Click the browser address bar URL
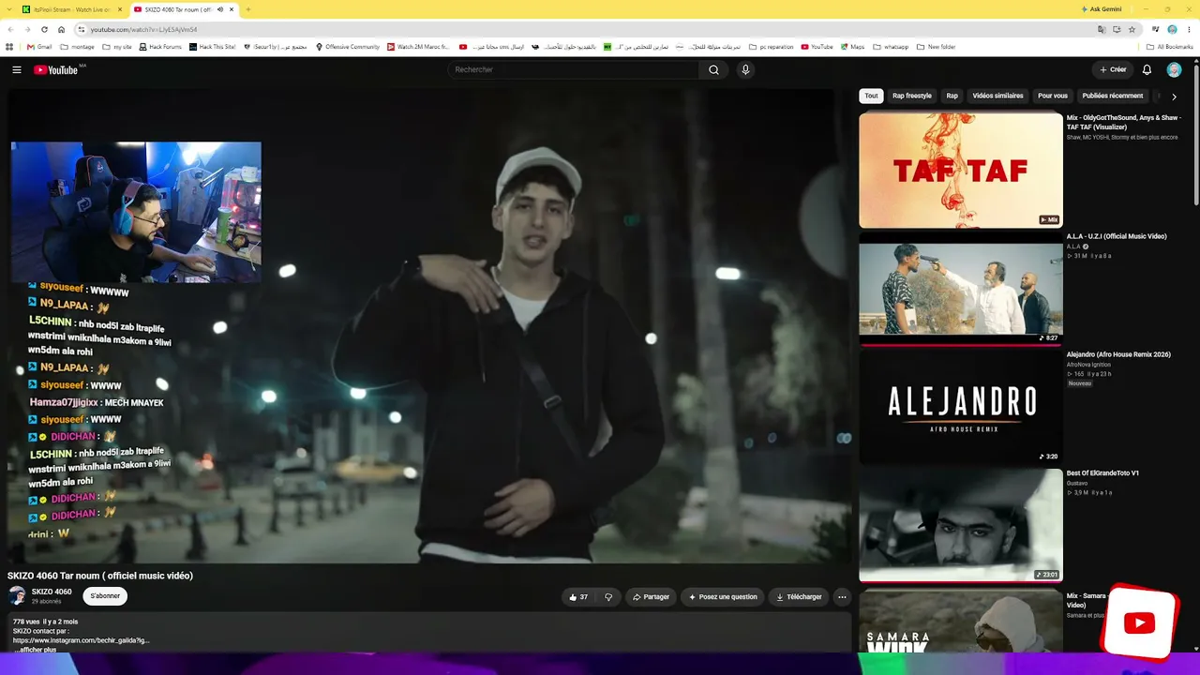1200x675 pixels. pyautogui.click(x=143, y=29)
